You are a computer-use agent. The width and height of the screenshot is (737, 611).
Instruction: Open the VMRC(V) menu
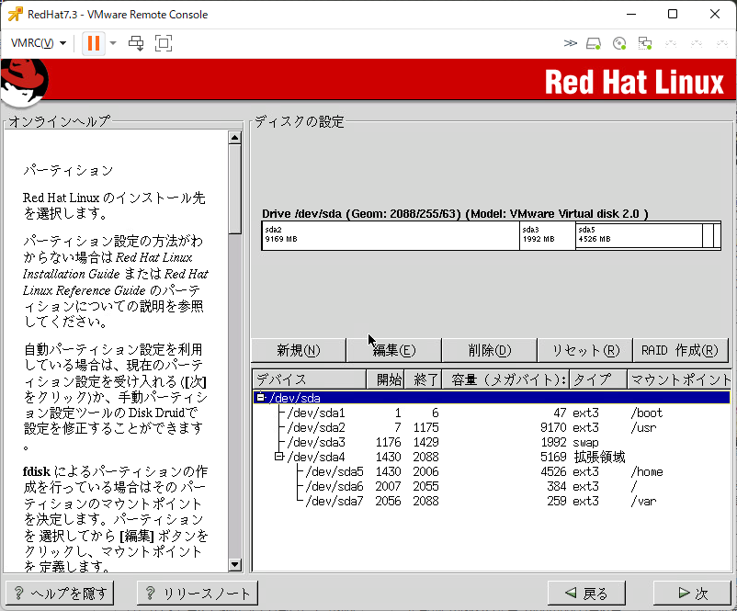point(38,43)
